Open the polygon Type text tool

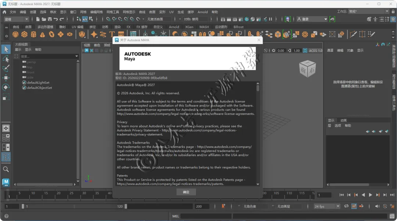pos(112,34)
